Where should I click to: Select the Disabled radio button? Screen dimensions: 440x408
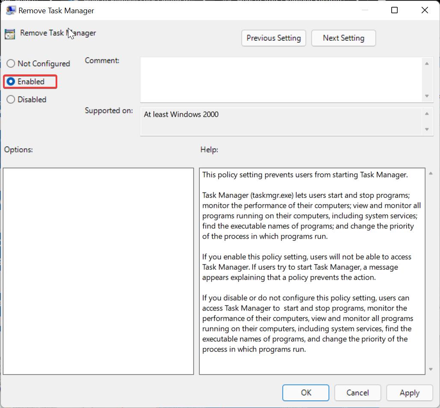pyautogui.click(x=27, y=99)
